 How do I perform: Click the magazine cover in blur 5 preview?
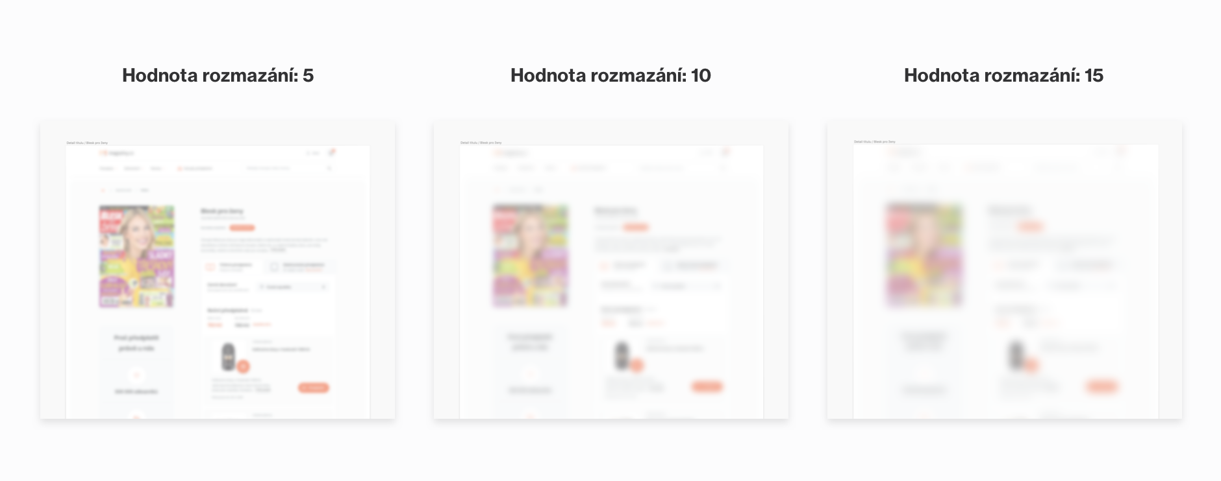click(136, 256)
